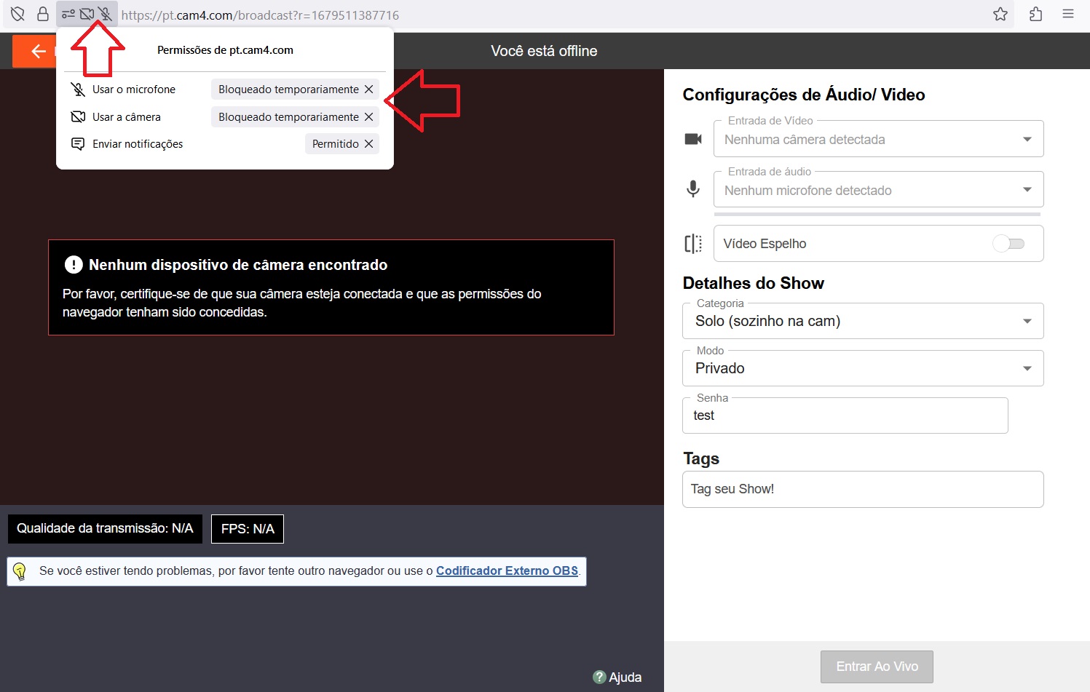Click the Tag seu Show input field
Image resolution: width=1090 pixels, height=692 pixels.
[862, 490]
